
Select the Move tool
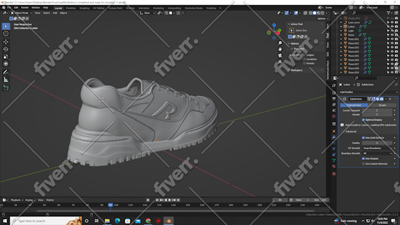(x=6, y=42)
